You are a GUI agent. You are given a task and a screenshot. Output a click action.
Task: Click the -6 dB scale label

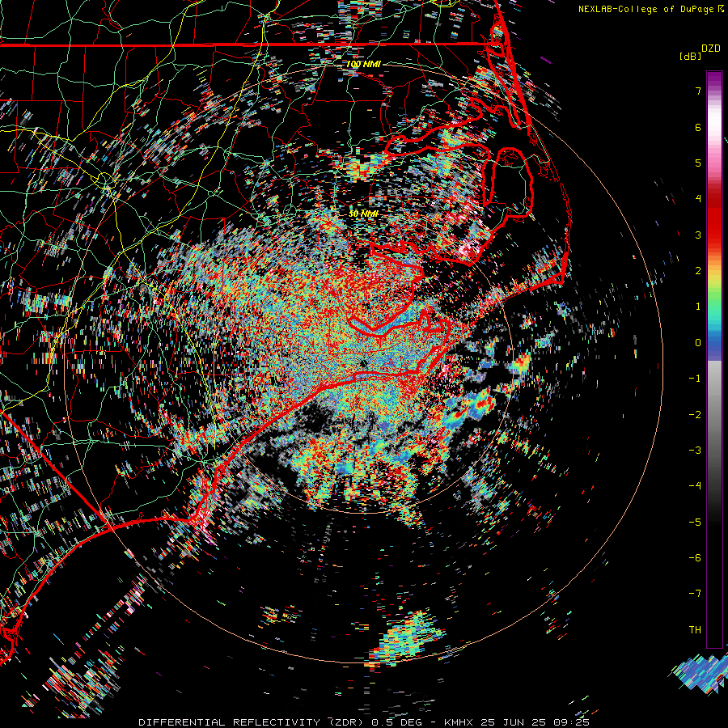coord(695,558)
